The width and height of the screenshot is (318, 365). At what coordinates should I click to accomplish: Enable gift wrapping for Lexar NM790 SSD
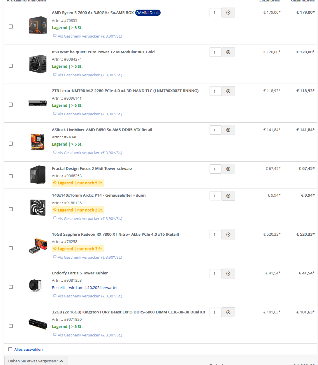tap(55, 114)
